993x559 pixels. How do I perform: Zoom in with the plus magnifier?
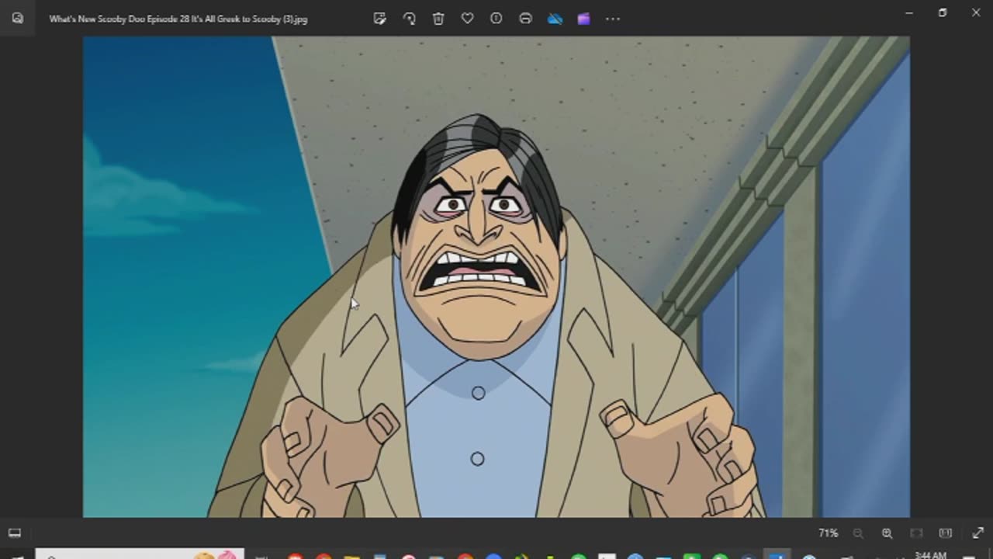(x=887, y=533)
